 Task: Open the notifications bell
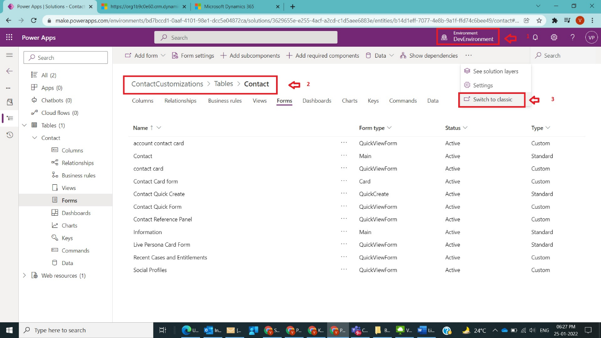535,38
